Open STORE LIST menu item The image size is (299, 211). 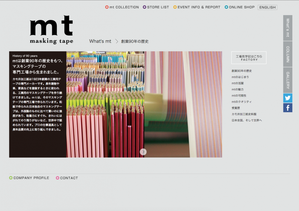(x=156, y=7)
